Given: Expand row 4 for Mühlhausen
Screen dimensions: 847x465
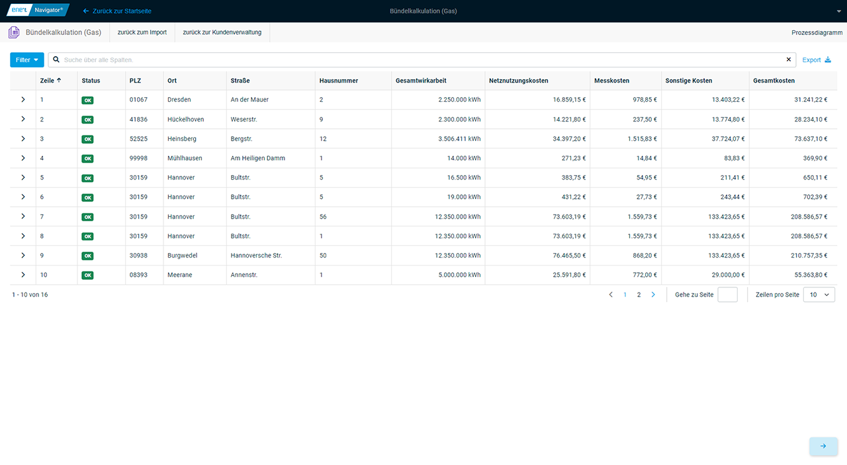Looking at the screenshot, I should coord(23,159).
